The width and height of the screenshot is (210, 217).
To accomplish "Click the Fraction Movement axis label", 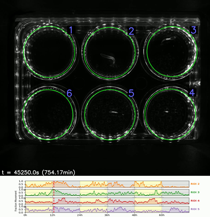I will (x=16, y=201).
